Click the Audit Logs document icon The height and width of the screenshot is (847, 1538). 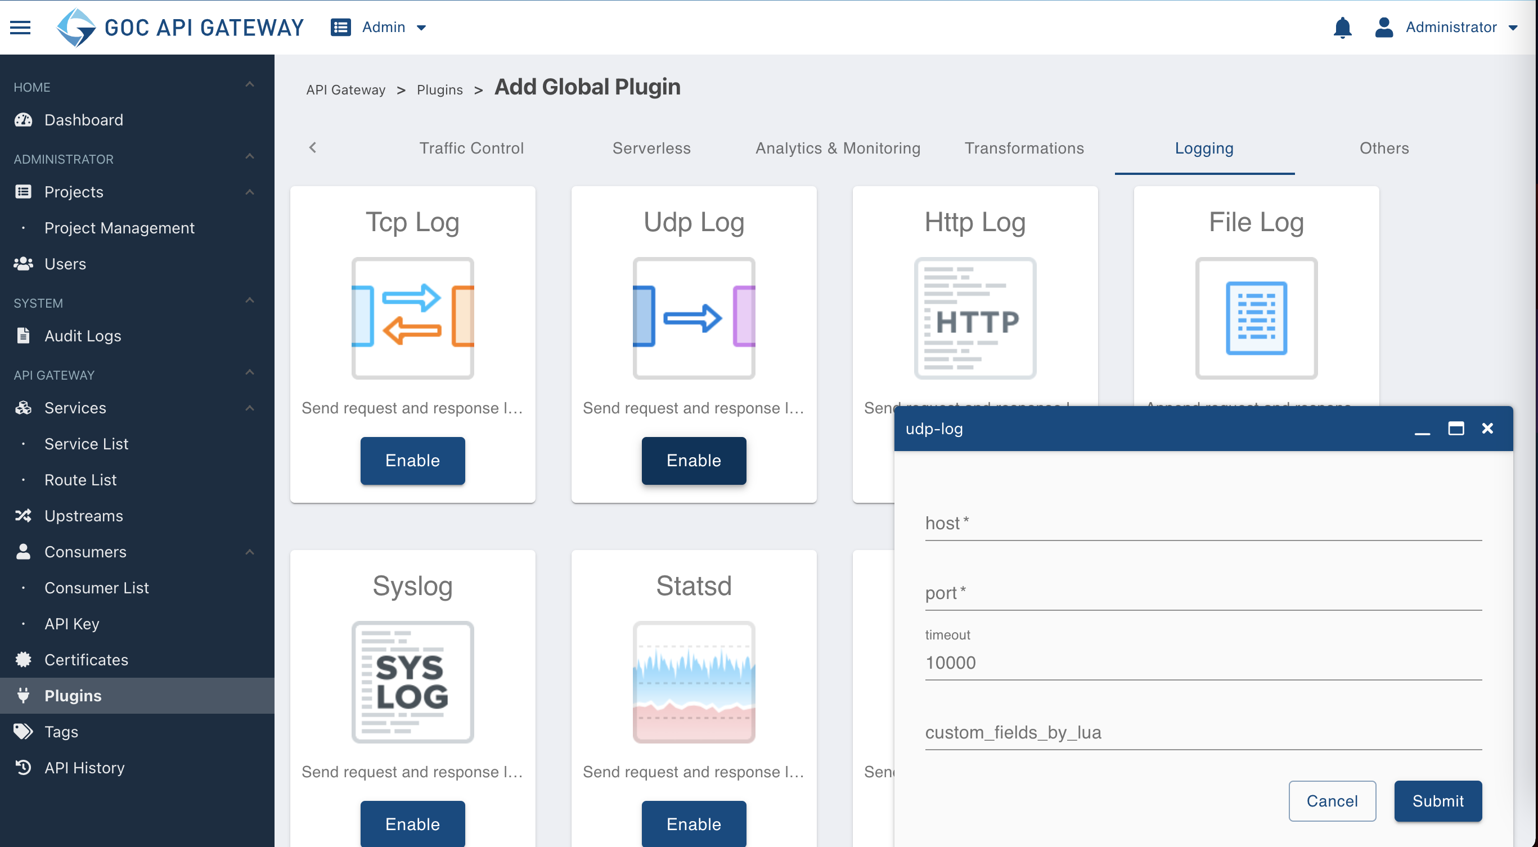coord(23,335)
